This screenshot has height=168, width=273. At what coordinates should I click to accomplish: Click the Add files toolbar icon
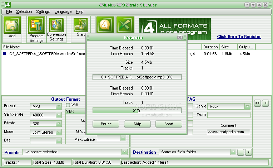pos(12,25)
